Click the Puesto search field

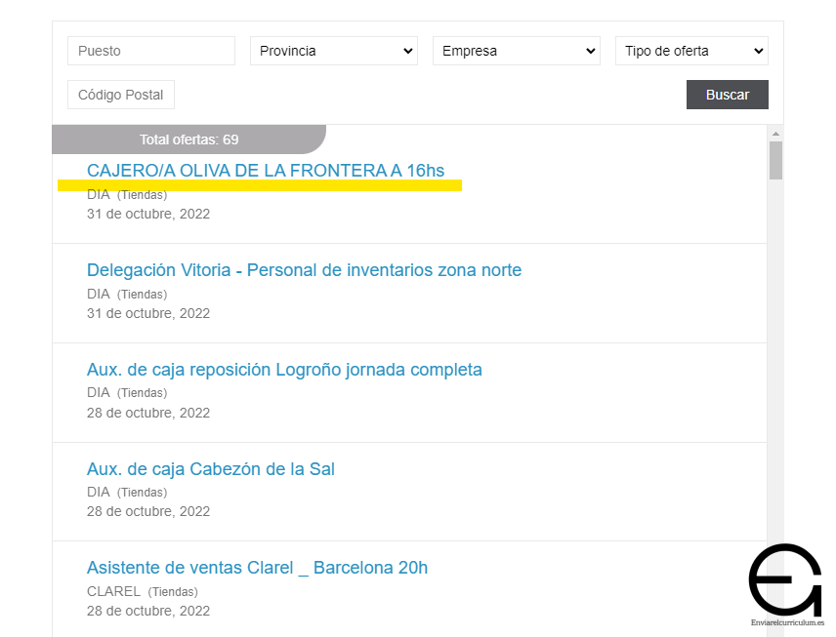(151, 51)
